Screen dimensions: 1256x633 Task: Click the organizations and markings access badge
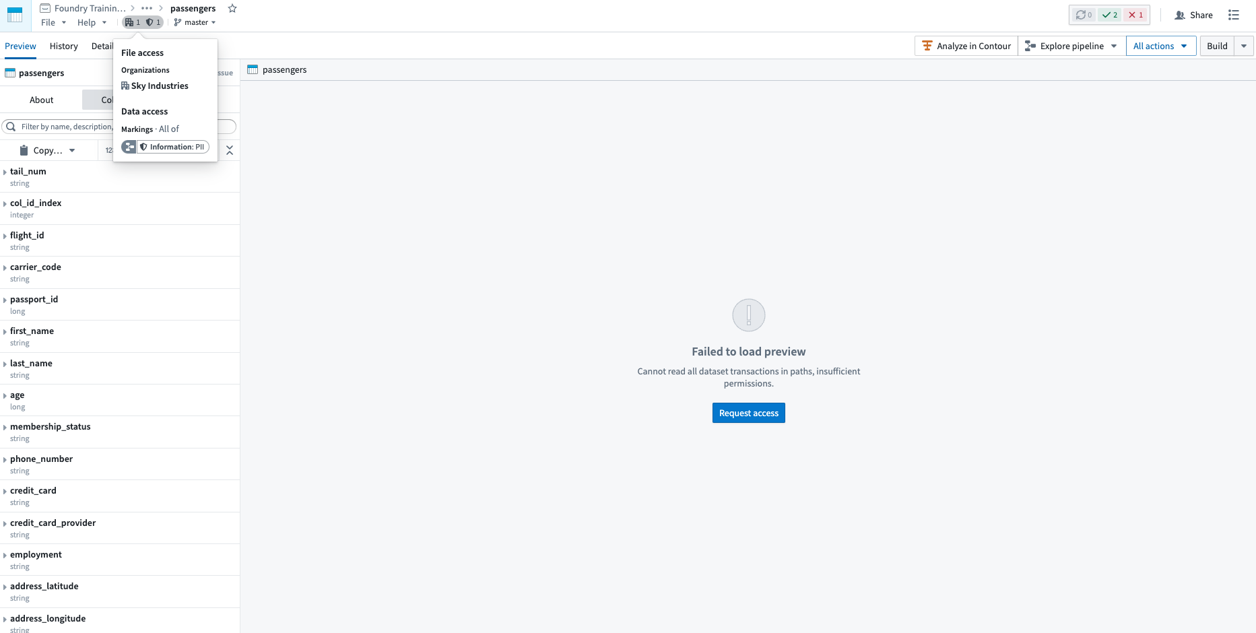click(x=143, y=22)
